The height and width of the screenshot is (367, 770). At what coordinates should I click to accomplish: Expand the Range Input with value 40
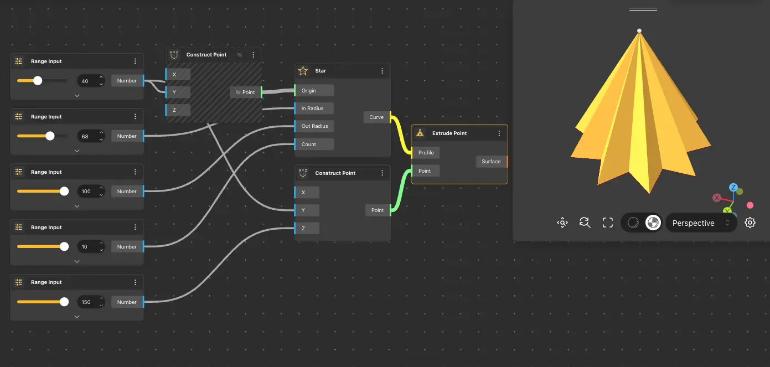[x=77, y=95]
